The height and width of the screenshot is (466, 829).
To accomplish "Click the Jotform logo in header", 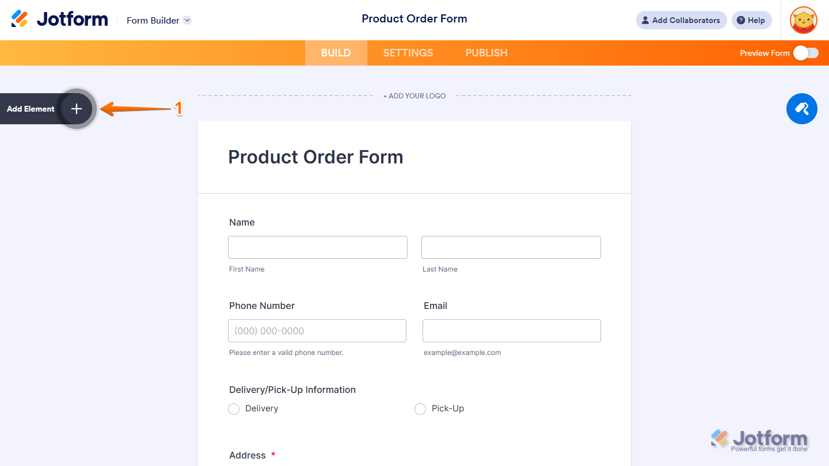I will (x=59, y=20).
